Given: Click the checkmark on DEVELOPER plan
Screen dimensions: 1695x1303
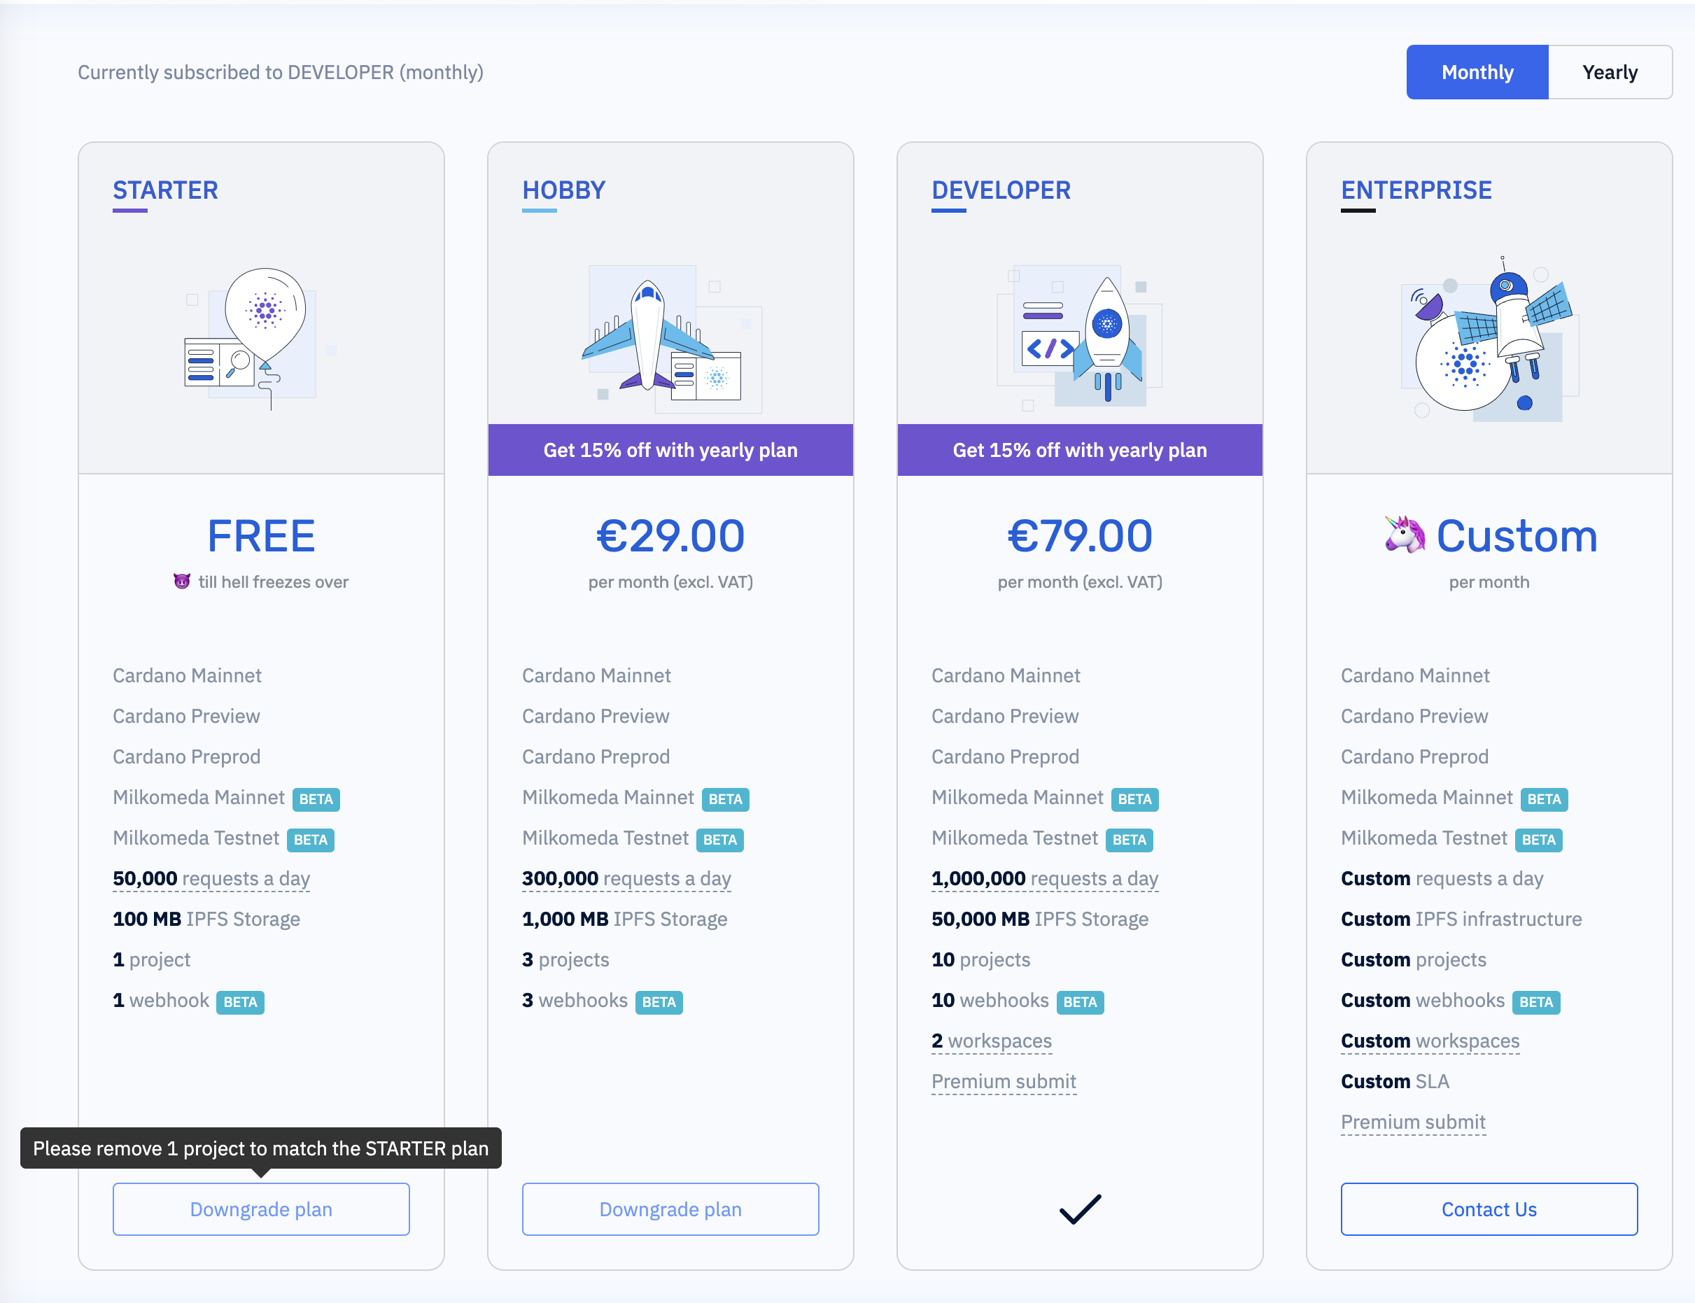Looking at the screenshot, I should click(1081, 1207).
